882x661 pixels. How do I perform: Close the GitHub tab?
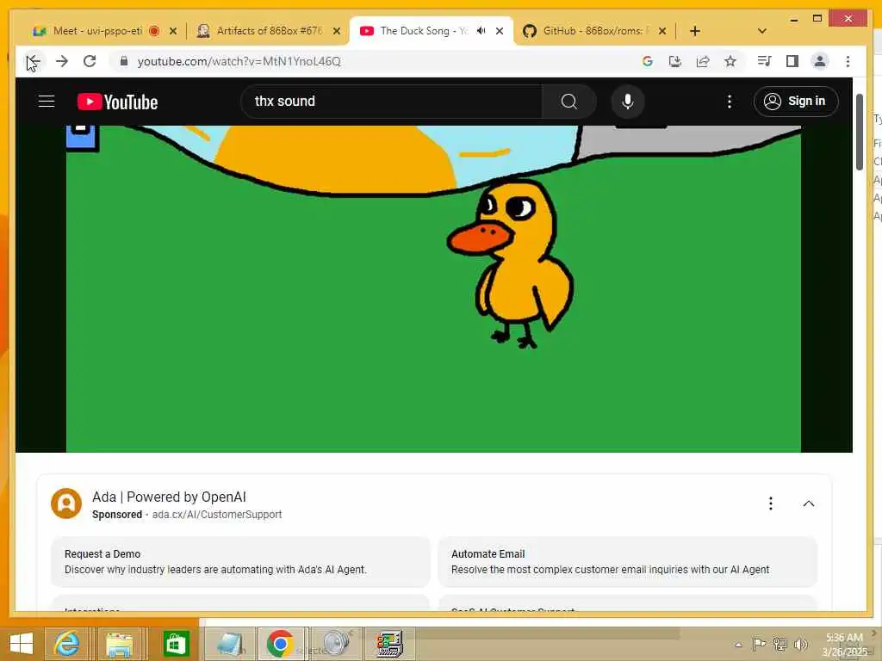(x=662, y=31)
